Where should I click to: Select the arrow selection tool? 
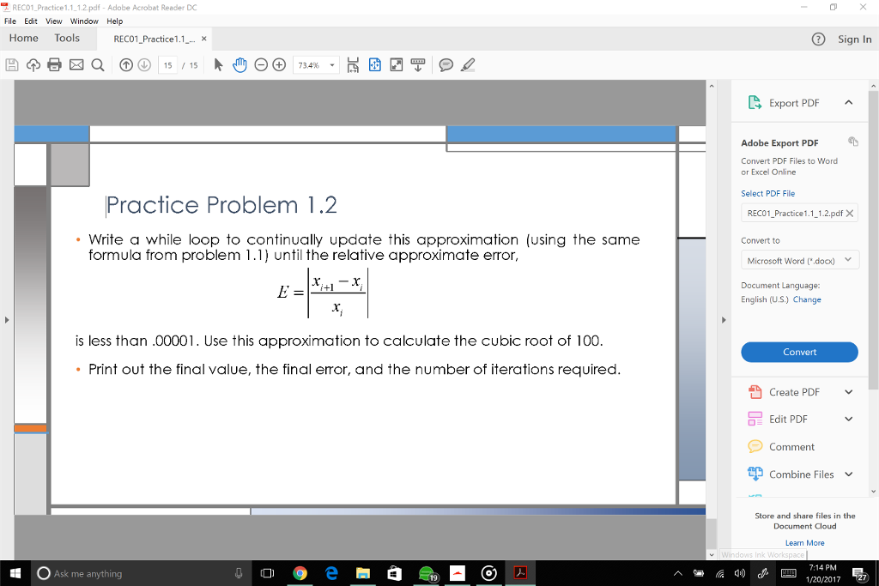pyautogui.click(x=217, y=64)
